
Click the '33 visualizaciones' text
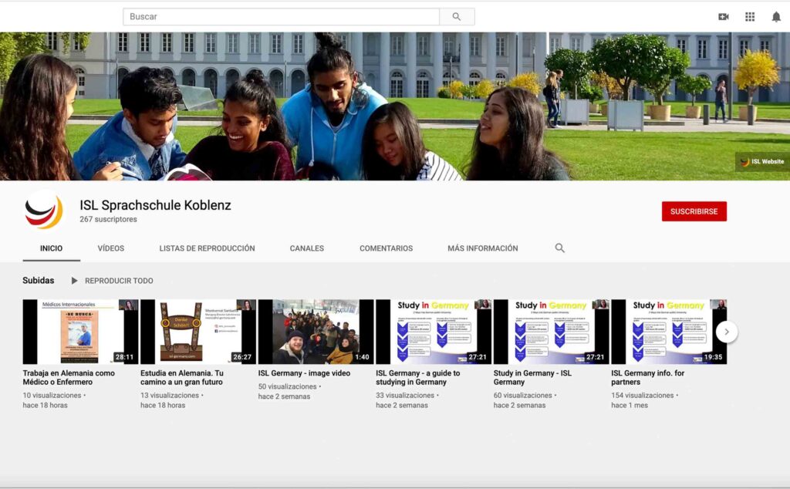coord(405,396)
